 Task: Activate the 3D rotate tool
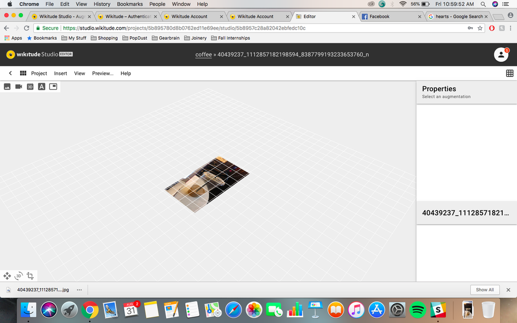(18, 276)
